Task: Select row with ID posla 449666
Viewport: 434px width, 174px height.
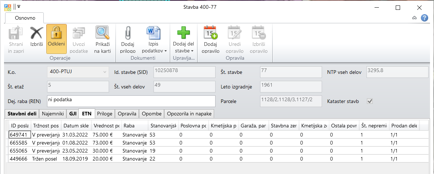Action: pos(18,159)
